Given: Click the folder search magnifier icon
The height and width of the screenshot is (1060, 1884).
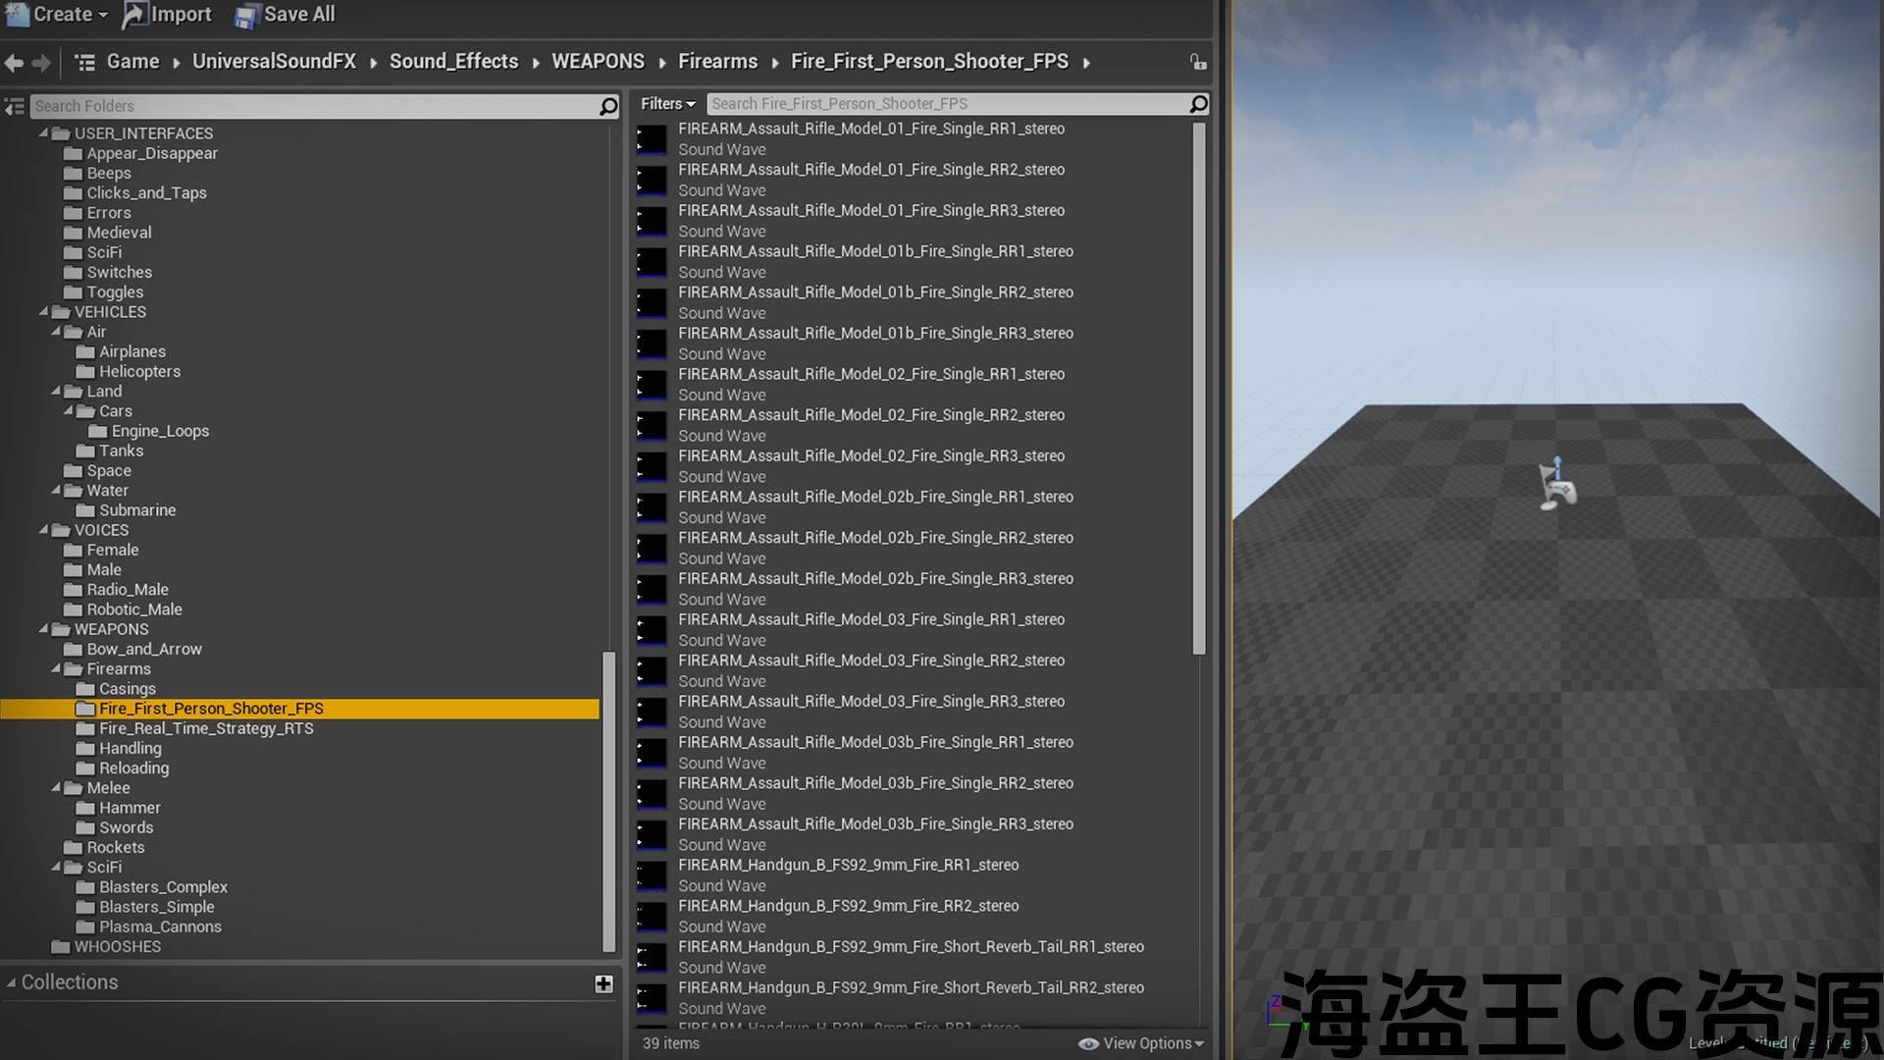Looking at the screenshot, I should 608,106.
